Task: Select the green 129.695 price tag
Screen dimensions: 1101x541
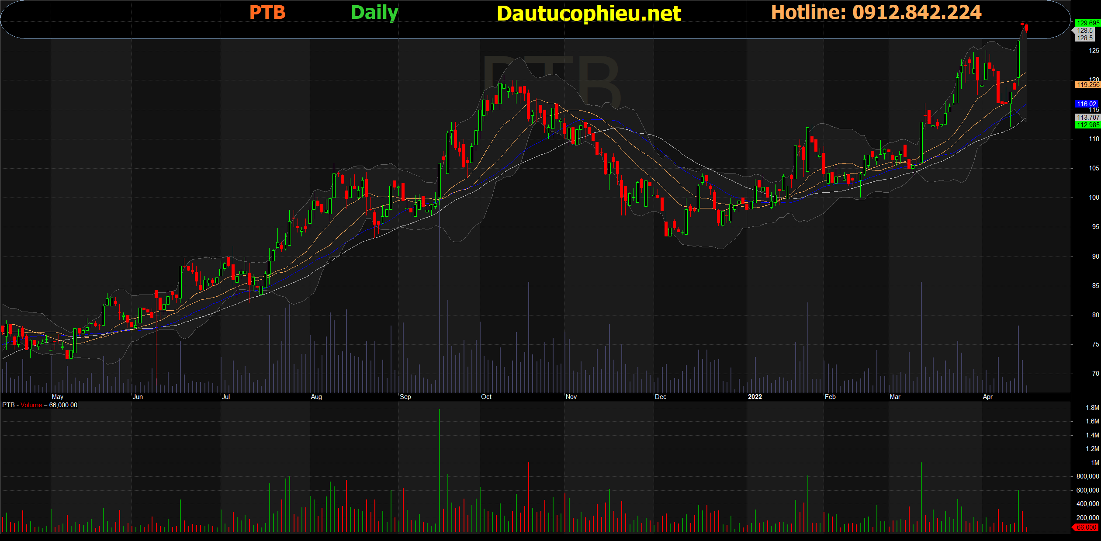Action: coord(1087,23)
